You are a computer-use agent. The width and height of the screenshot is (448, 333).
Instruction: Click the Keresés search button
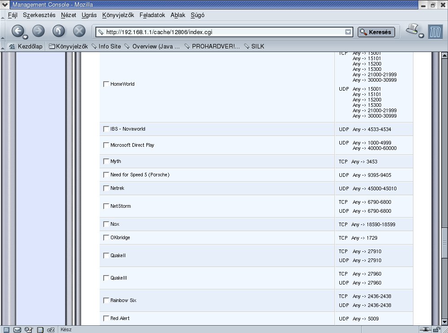click(376, 32)
